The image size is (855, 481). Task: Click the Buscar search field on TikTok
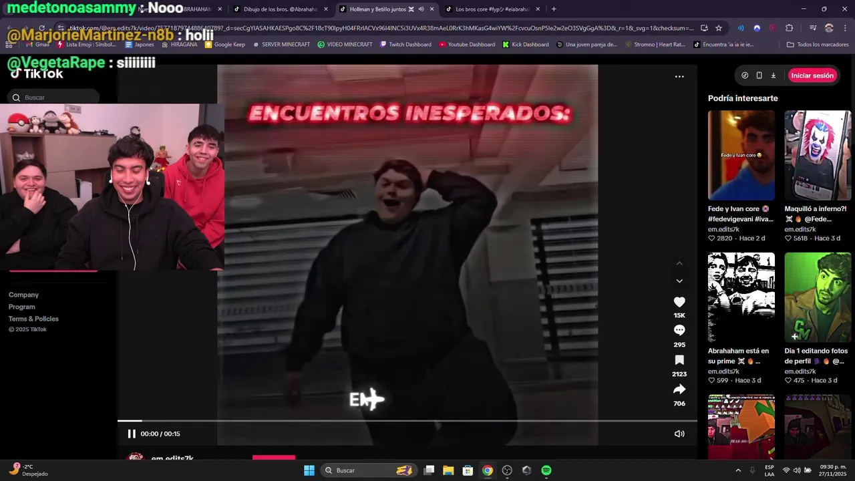[x=53, y=98]
